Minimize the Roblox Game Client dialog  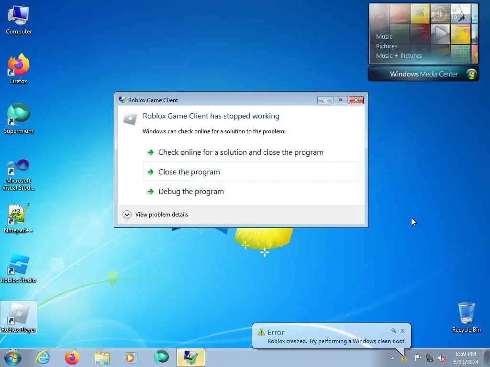[x=324, y=100]
